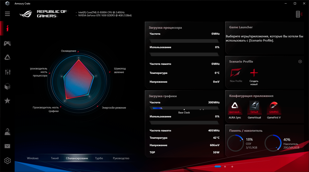Open AURA Sync triangle sidebar icon

(8, 57)
